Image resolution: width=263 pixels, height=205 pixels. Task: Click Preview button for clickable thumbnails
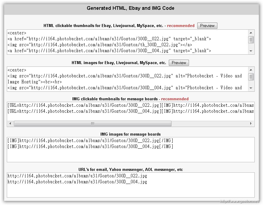(x=207, y=26)
